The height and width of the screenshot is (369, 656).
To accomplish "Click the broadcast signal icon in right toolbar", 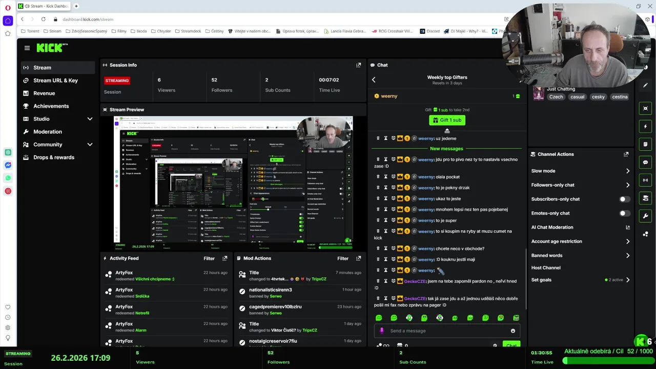I will pos(645,180).
